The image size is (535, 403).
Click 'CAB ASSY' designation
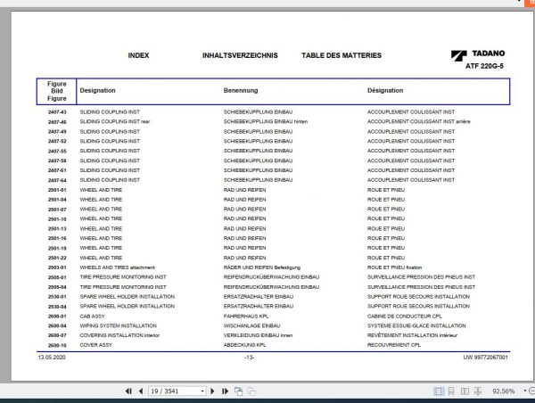tap(92, 317)
